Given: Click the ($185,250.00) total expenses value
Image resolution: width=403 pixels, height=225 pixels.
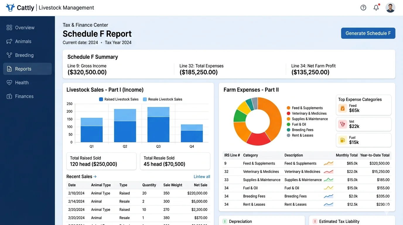Looking at the screenshot, I should pyautogui.click(x=199, y=72).
